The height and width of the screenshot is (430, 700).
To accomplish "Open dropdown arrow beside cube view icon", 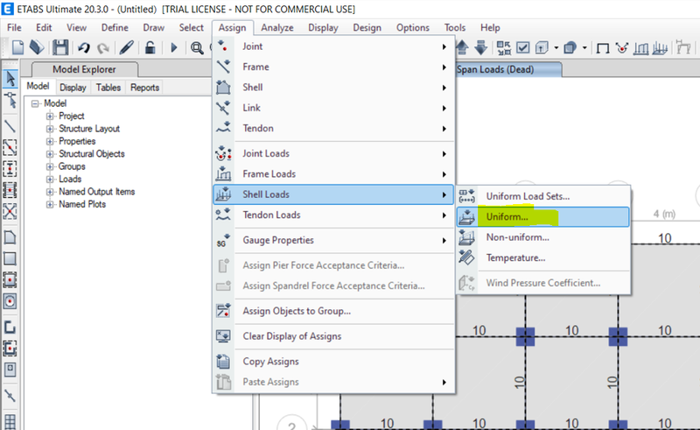I will pos(556,47).
